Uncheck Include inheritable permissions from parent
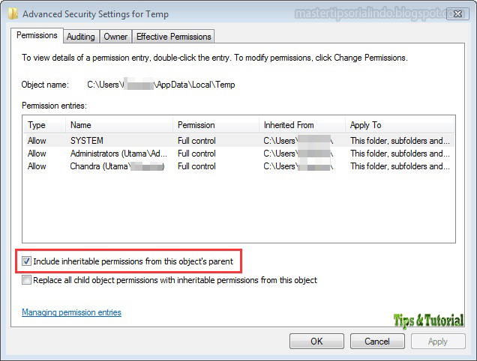 27,261
